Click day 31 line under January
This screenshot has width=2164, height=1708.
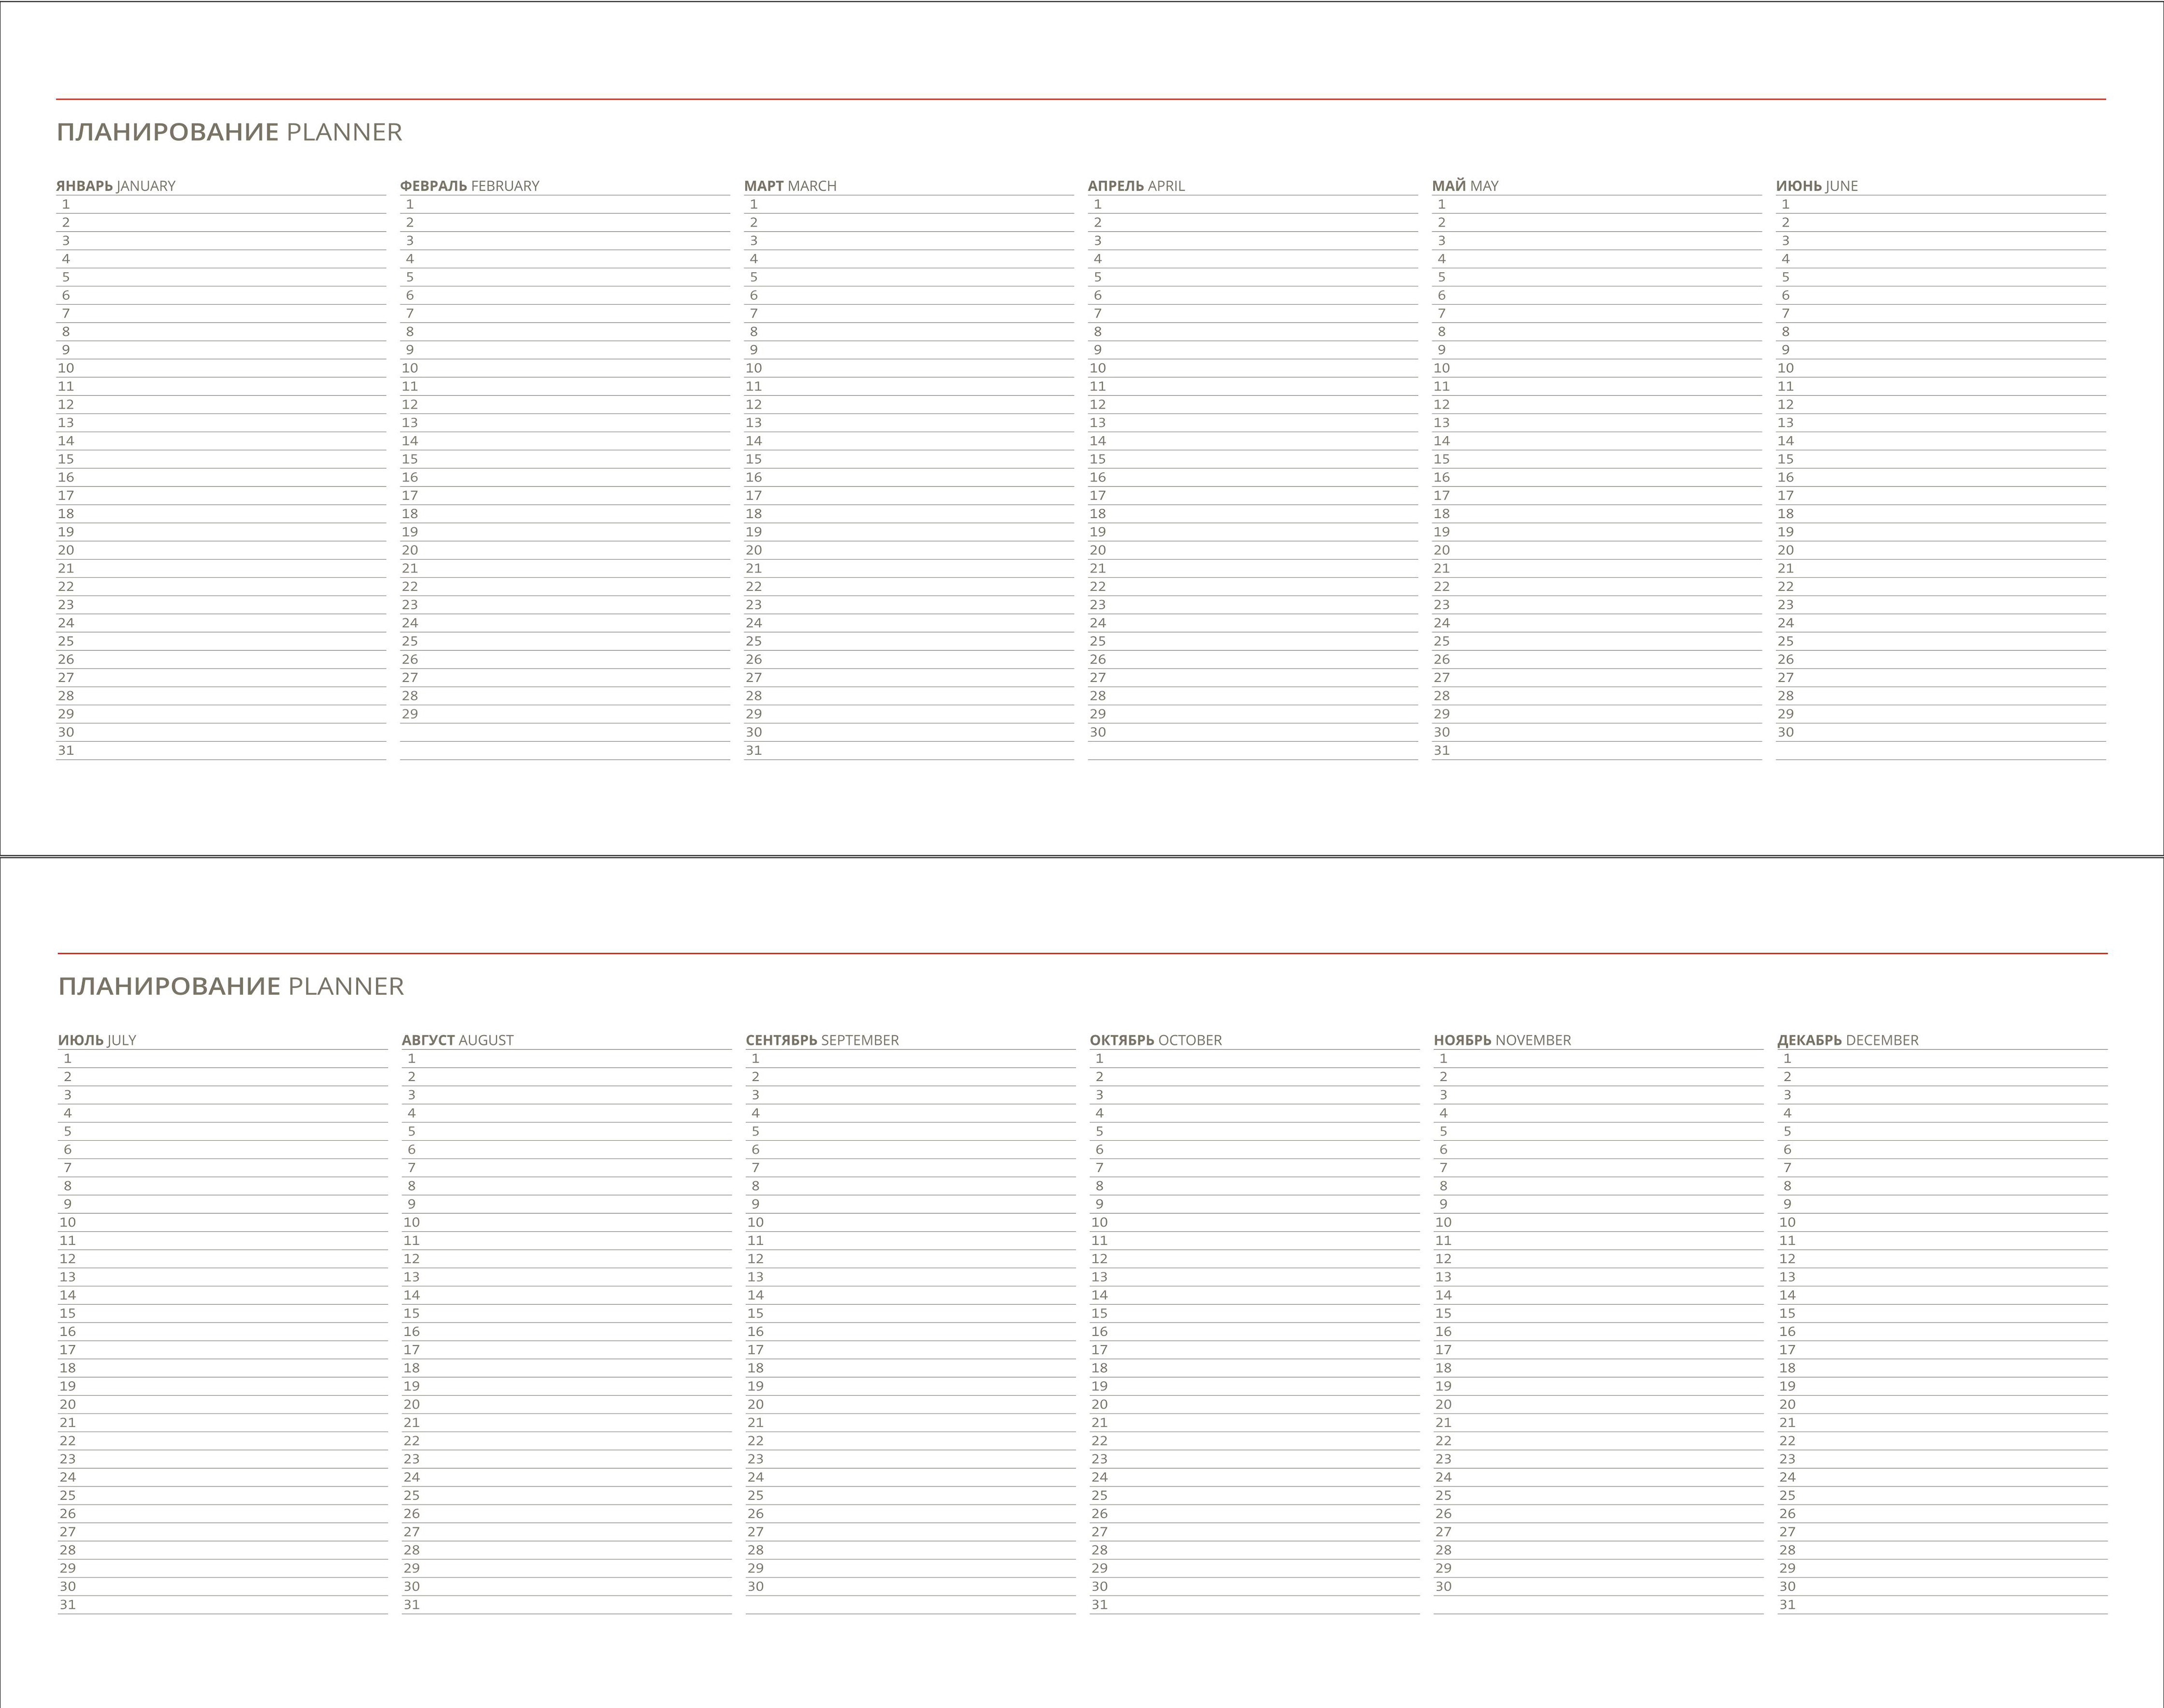click(221, 751)
